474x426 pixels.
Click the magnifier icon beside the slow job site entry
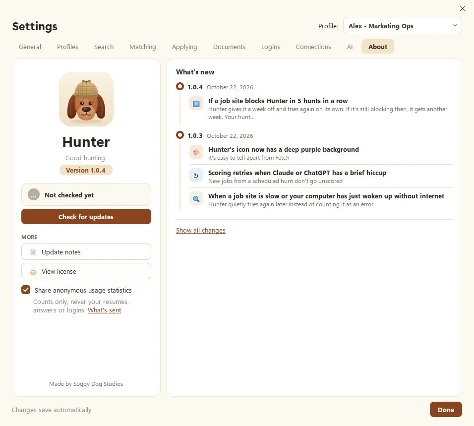196,199
